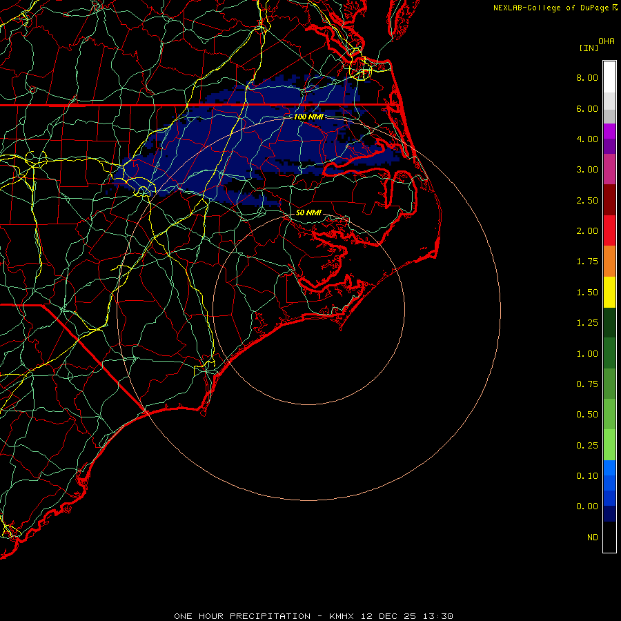Click the 1.50 legend value
This screenshot has width=621, height=621.
point(587,293)
